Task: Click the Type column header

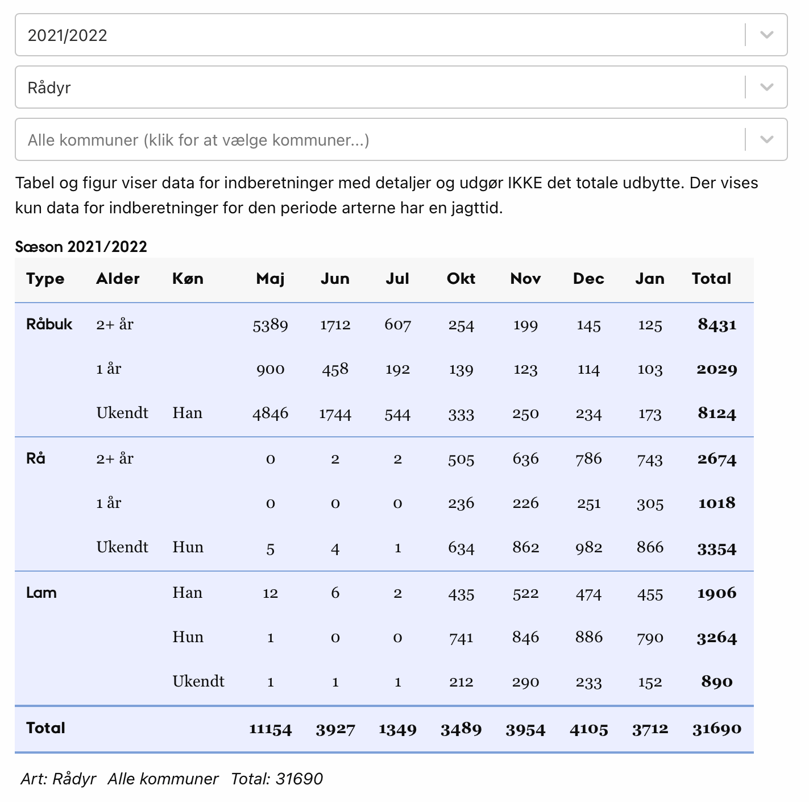Action: [x=45, y=279]
